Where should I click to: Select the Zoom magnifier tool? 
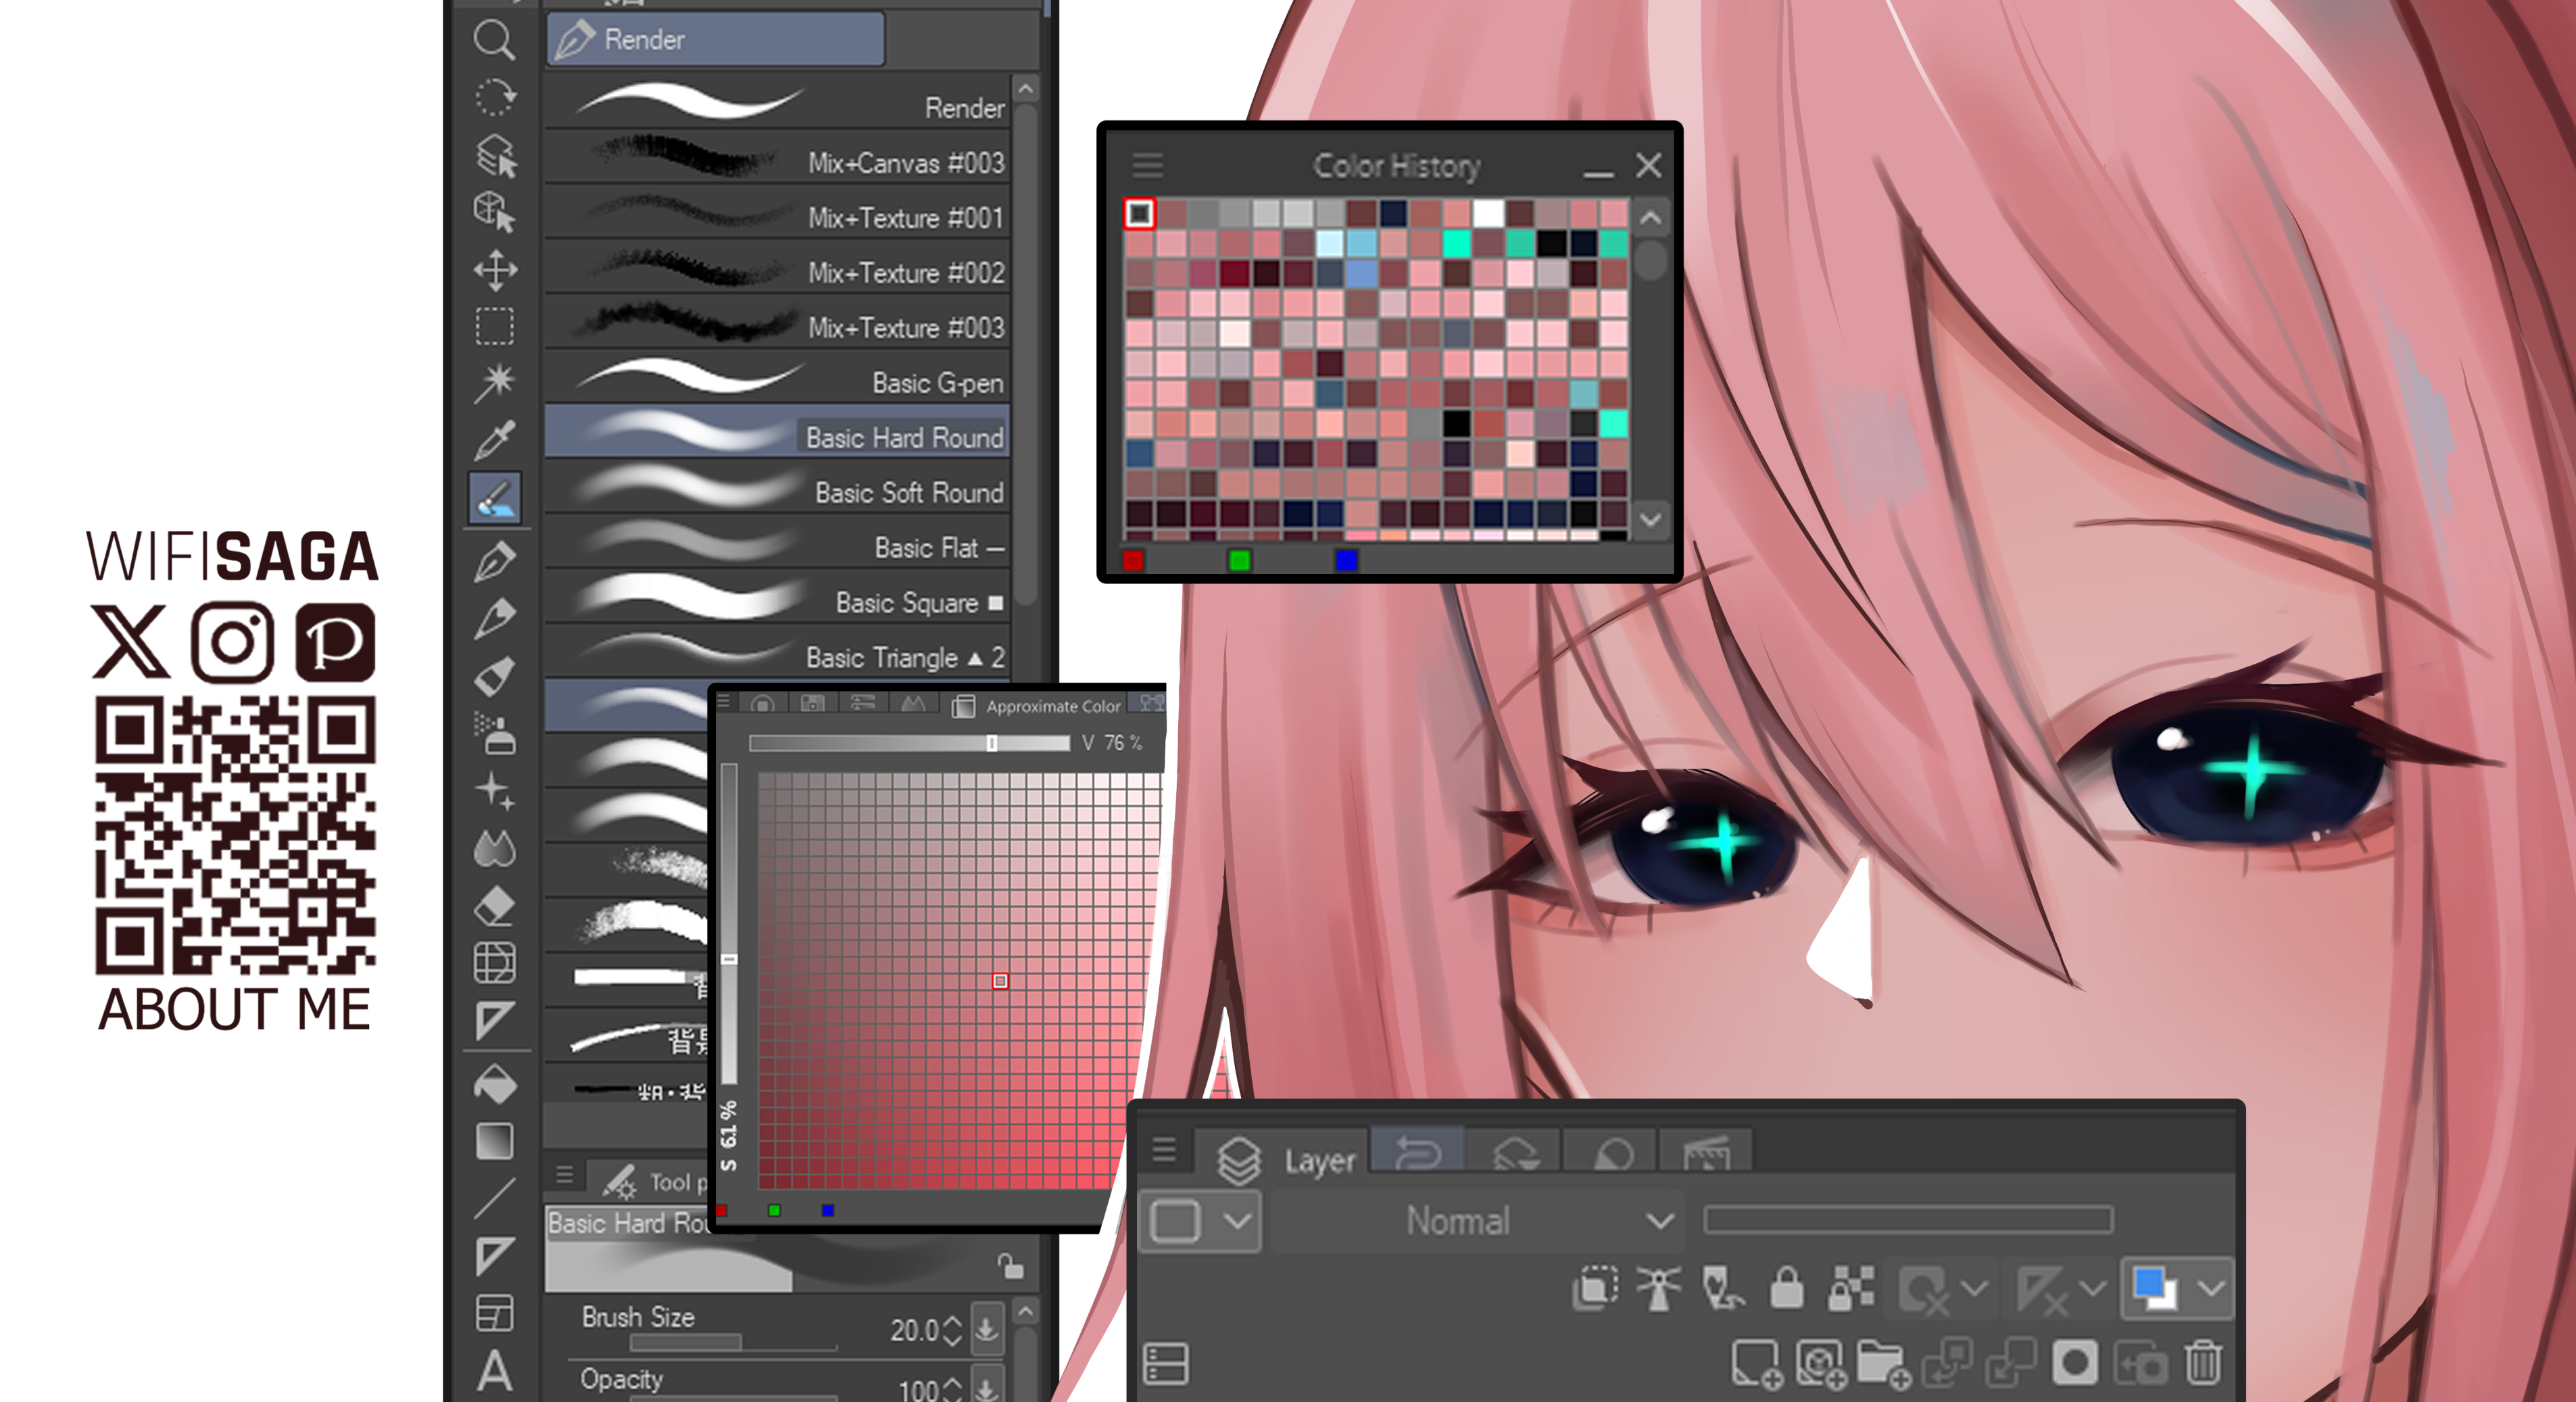tap(494, 41)
